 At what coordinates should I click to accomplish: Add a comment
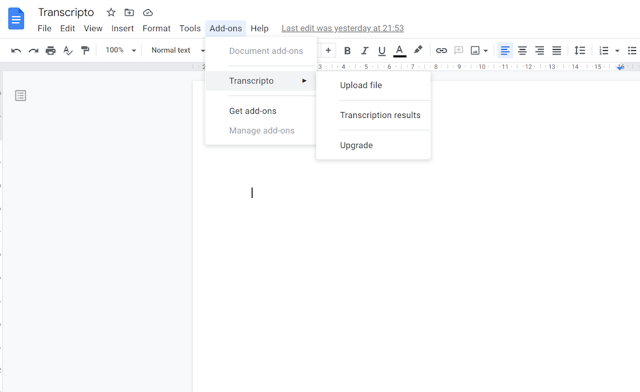[x=458, y=50]
